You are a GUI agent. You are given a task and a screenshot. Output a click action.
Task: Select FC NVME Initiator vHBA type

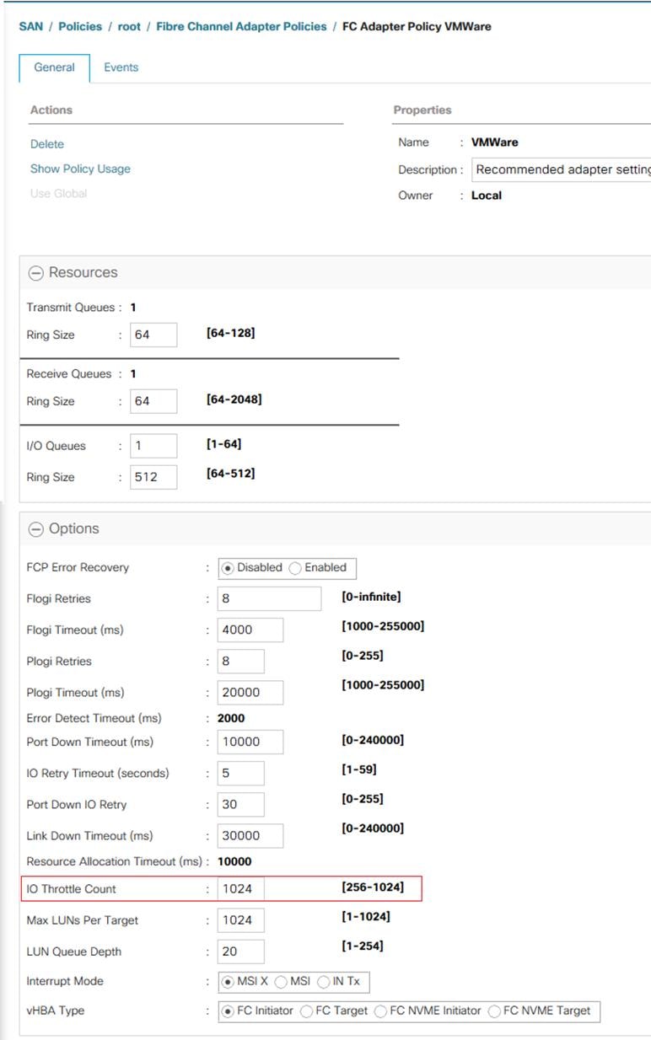pyautogui.click(x=380, y=1011)
